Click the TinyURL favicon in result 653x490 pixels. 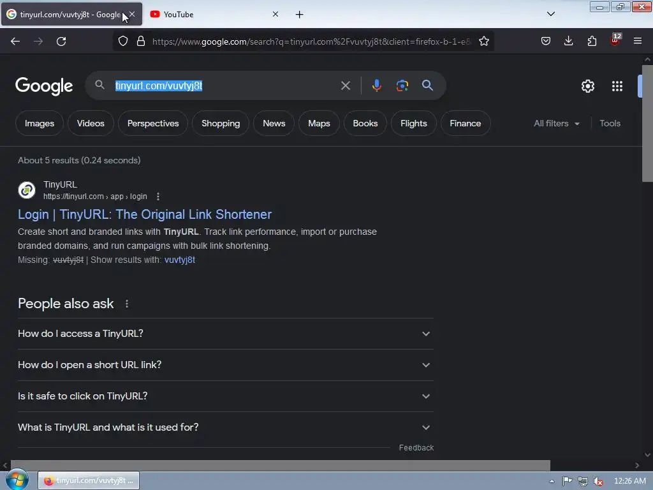point(27,190)
